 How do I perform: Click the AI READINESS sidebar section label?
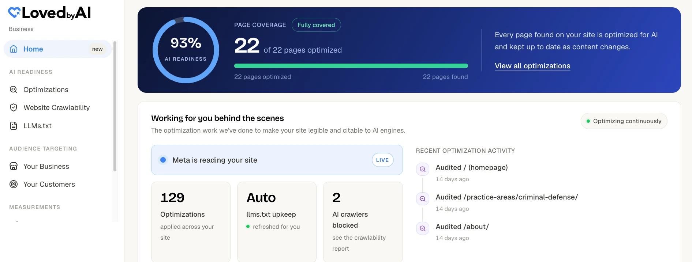(31, 72)
